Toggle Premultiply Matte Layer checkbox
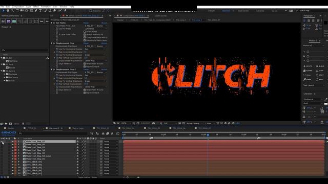328x184 pixels. click(85, 40)
